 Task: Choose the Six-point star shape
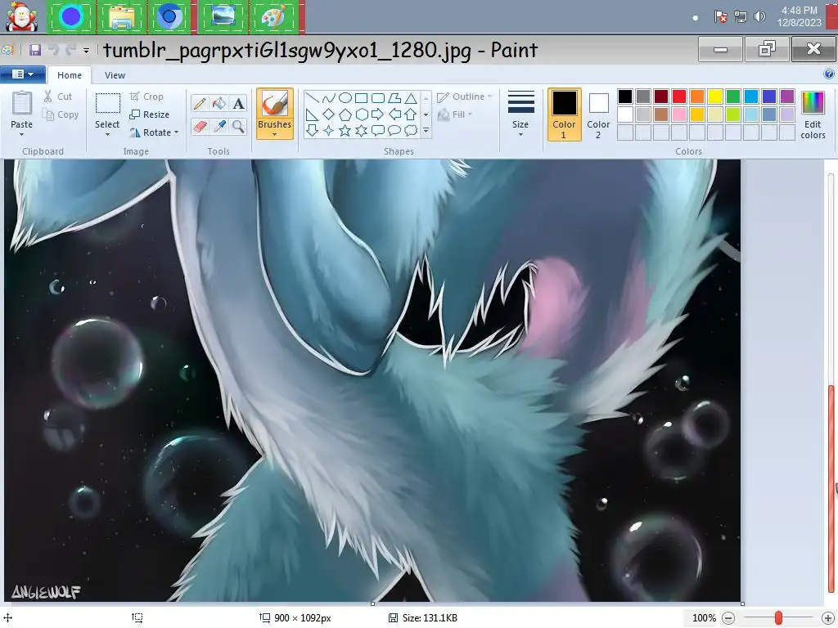pos(361,130)
